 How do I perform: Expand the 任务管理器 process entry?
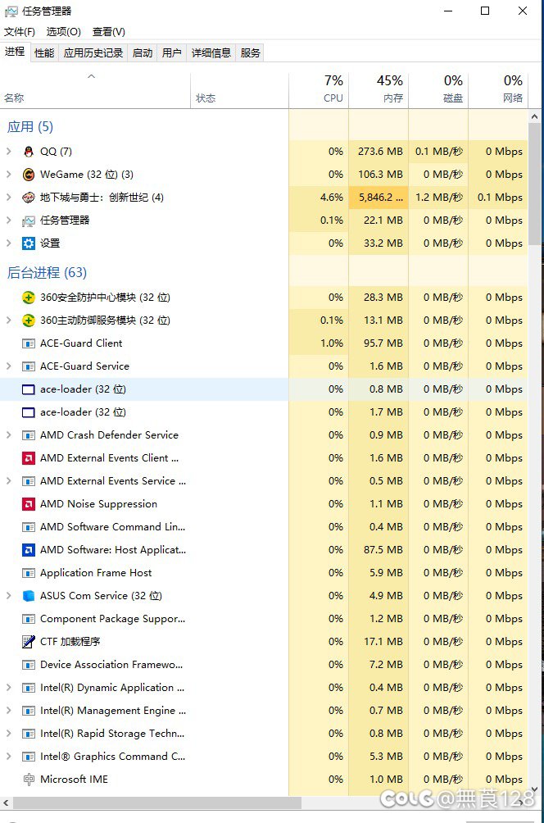(8, 221)
